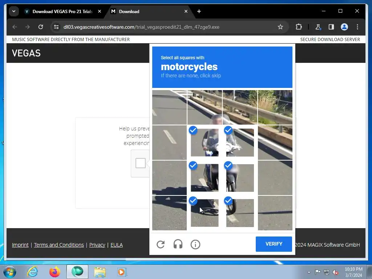The width and height of the screenshot is (372, 279).
Task: Switch to Download VEGAS Pro 21 Trials tab
Action: pyautogui.click(x=62, y=11)
